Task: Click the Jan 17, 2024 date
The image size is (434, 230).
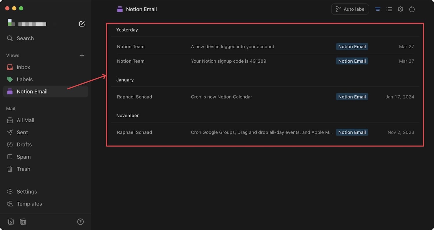Action: tap(400, 97)
